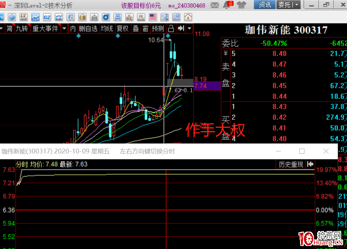Click the 10.64 high price label
Screen dimensions: 347x249
coord(156,40)
